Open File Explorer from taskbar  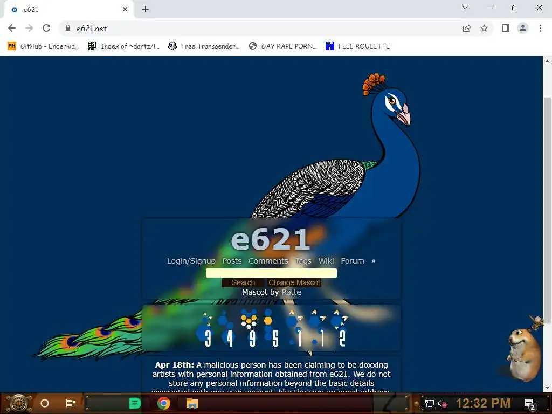pyautogui.click(x=192, y=403)
